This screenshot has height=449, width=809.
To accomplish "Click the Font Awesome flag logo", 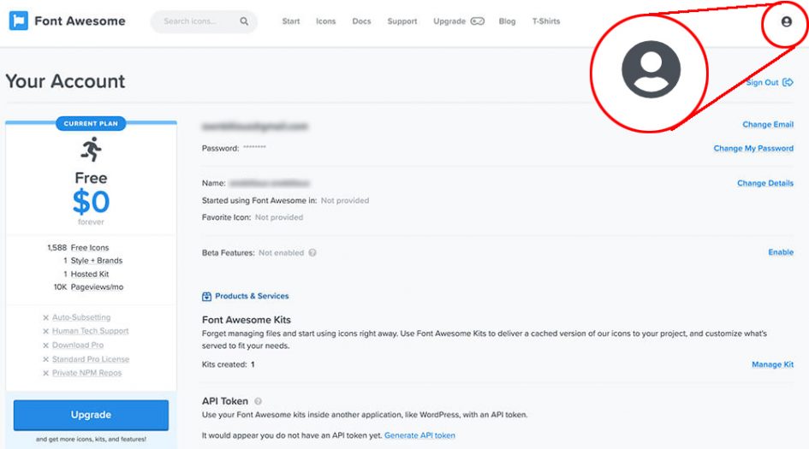I will (x=19, y=21).
